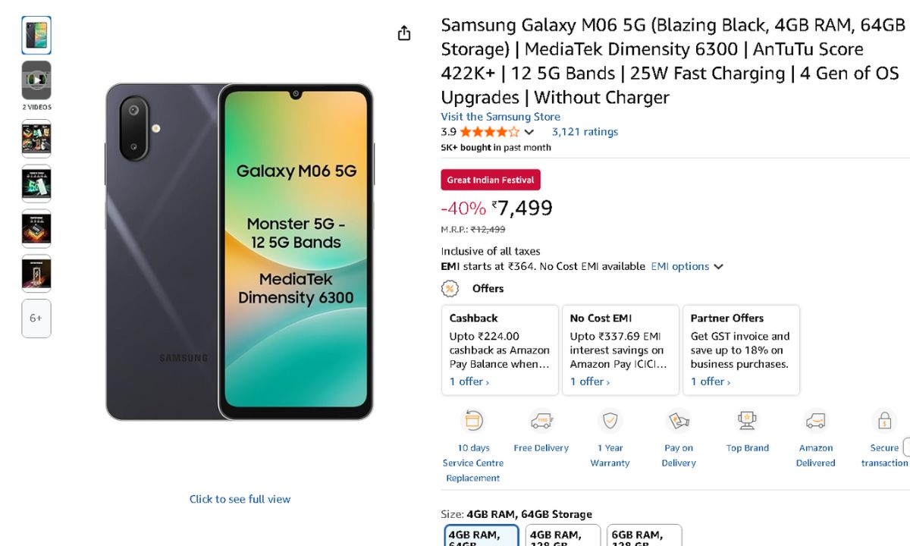Open the 3,121 ratings link
Viewport: 910px width, 546px height.
(585, 132)
